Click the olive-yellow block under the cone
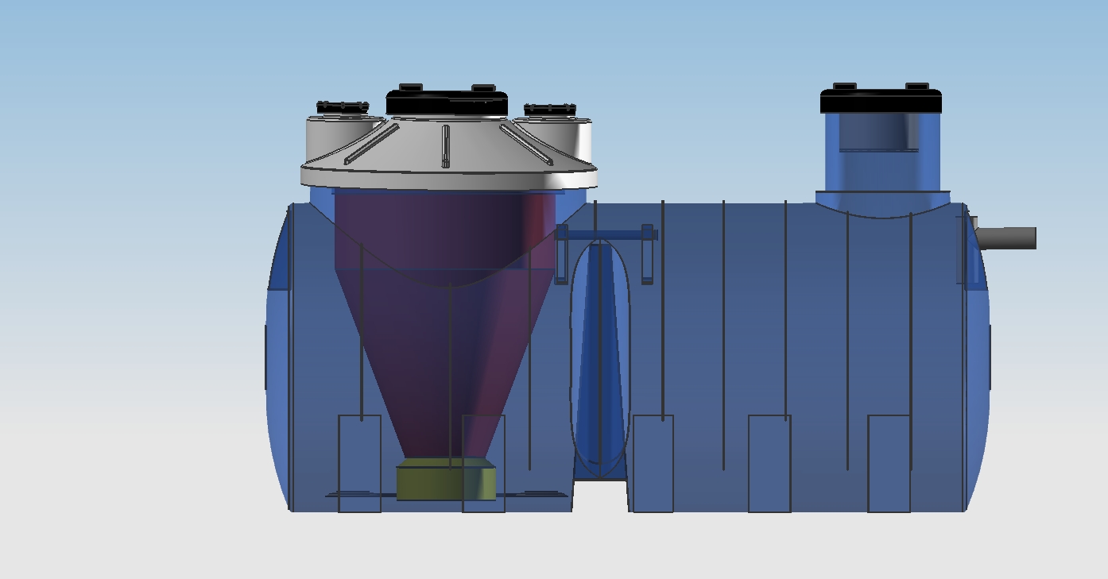 pyautogui.click(x=446, y=481)
